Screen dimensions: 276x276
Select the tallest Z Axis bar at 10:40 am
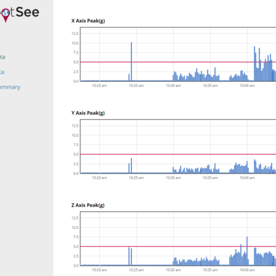tap(247, 251)
